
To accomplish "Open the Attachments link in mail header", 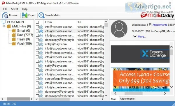I will click(x=160, y=25).
